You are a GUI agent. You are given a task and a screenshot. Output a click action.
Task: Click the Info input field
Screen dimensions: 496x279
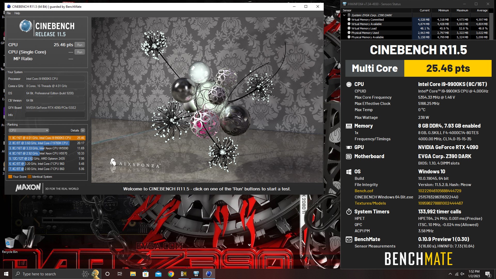[x=55, y=115]
